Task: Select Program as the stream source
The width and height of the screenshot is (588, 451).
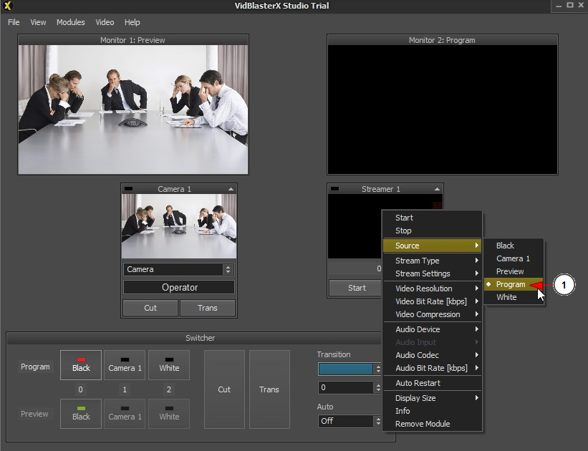Action: click(x=514, y=284)
